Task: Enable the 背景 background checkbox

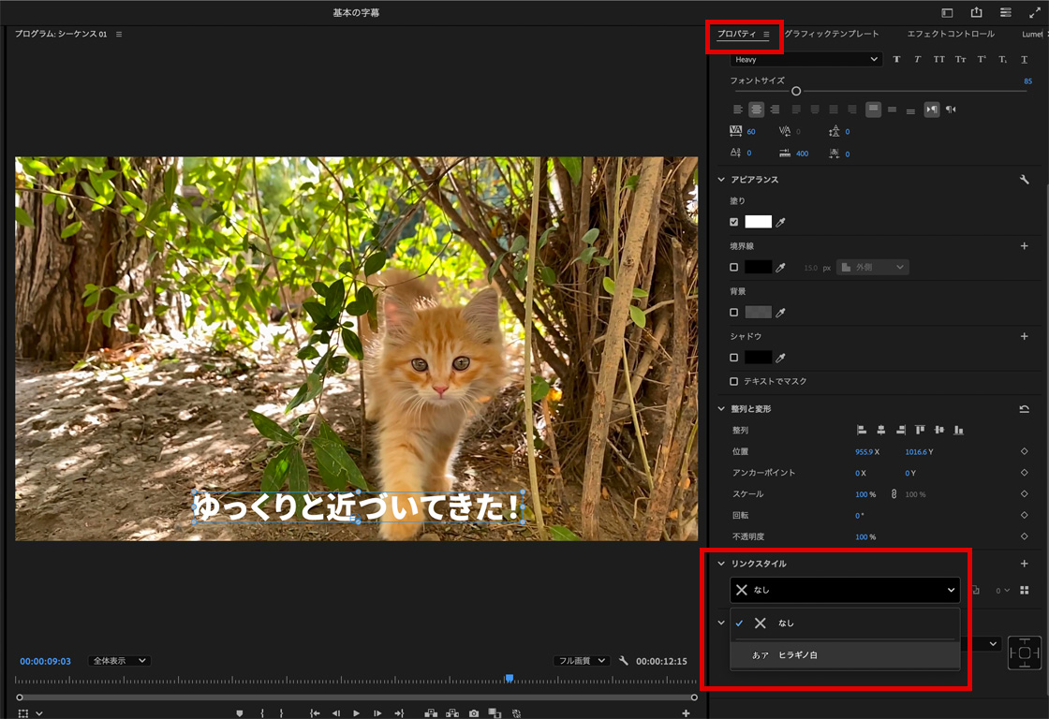Action: point(734,313)
